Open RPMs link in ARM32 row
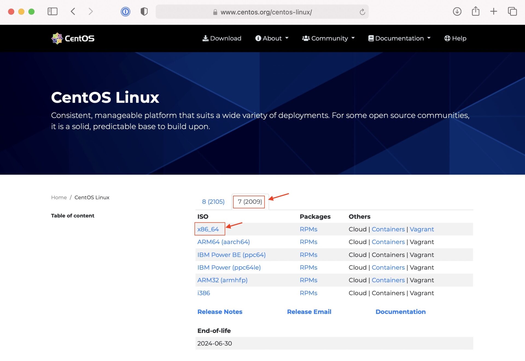The height and width of the screenshot is (361, 525). pyautogui.click(x=308, y=280)
